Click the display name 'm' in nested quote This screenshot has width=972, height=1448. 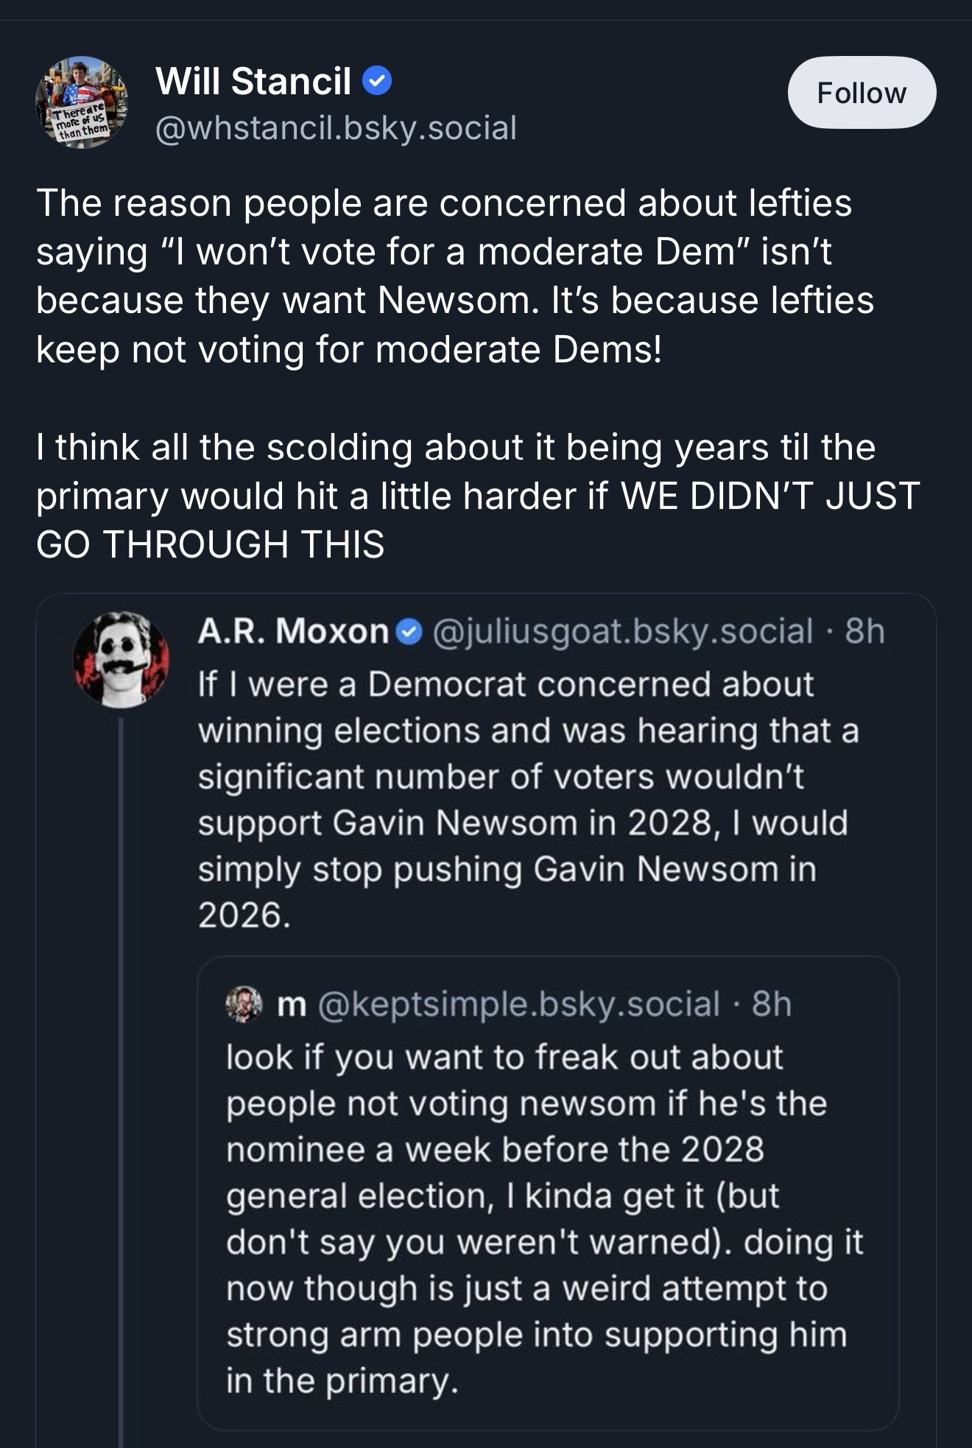292,1005
